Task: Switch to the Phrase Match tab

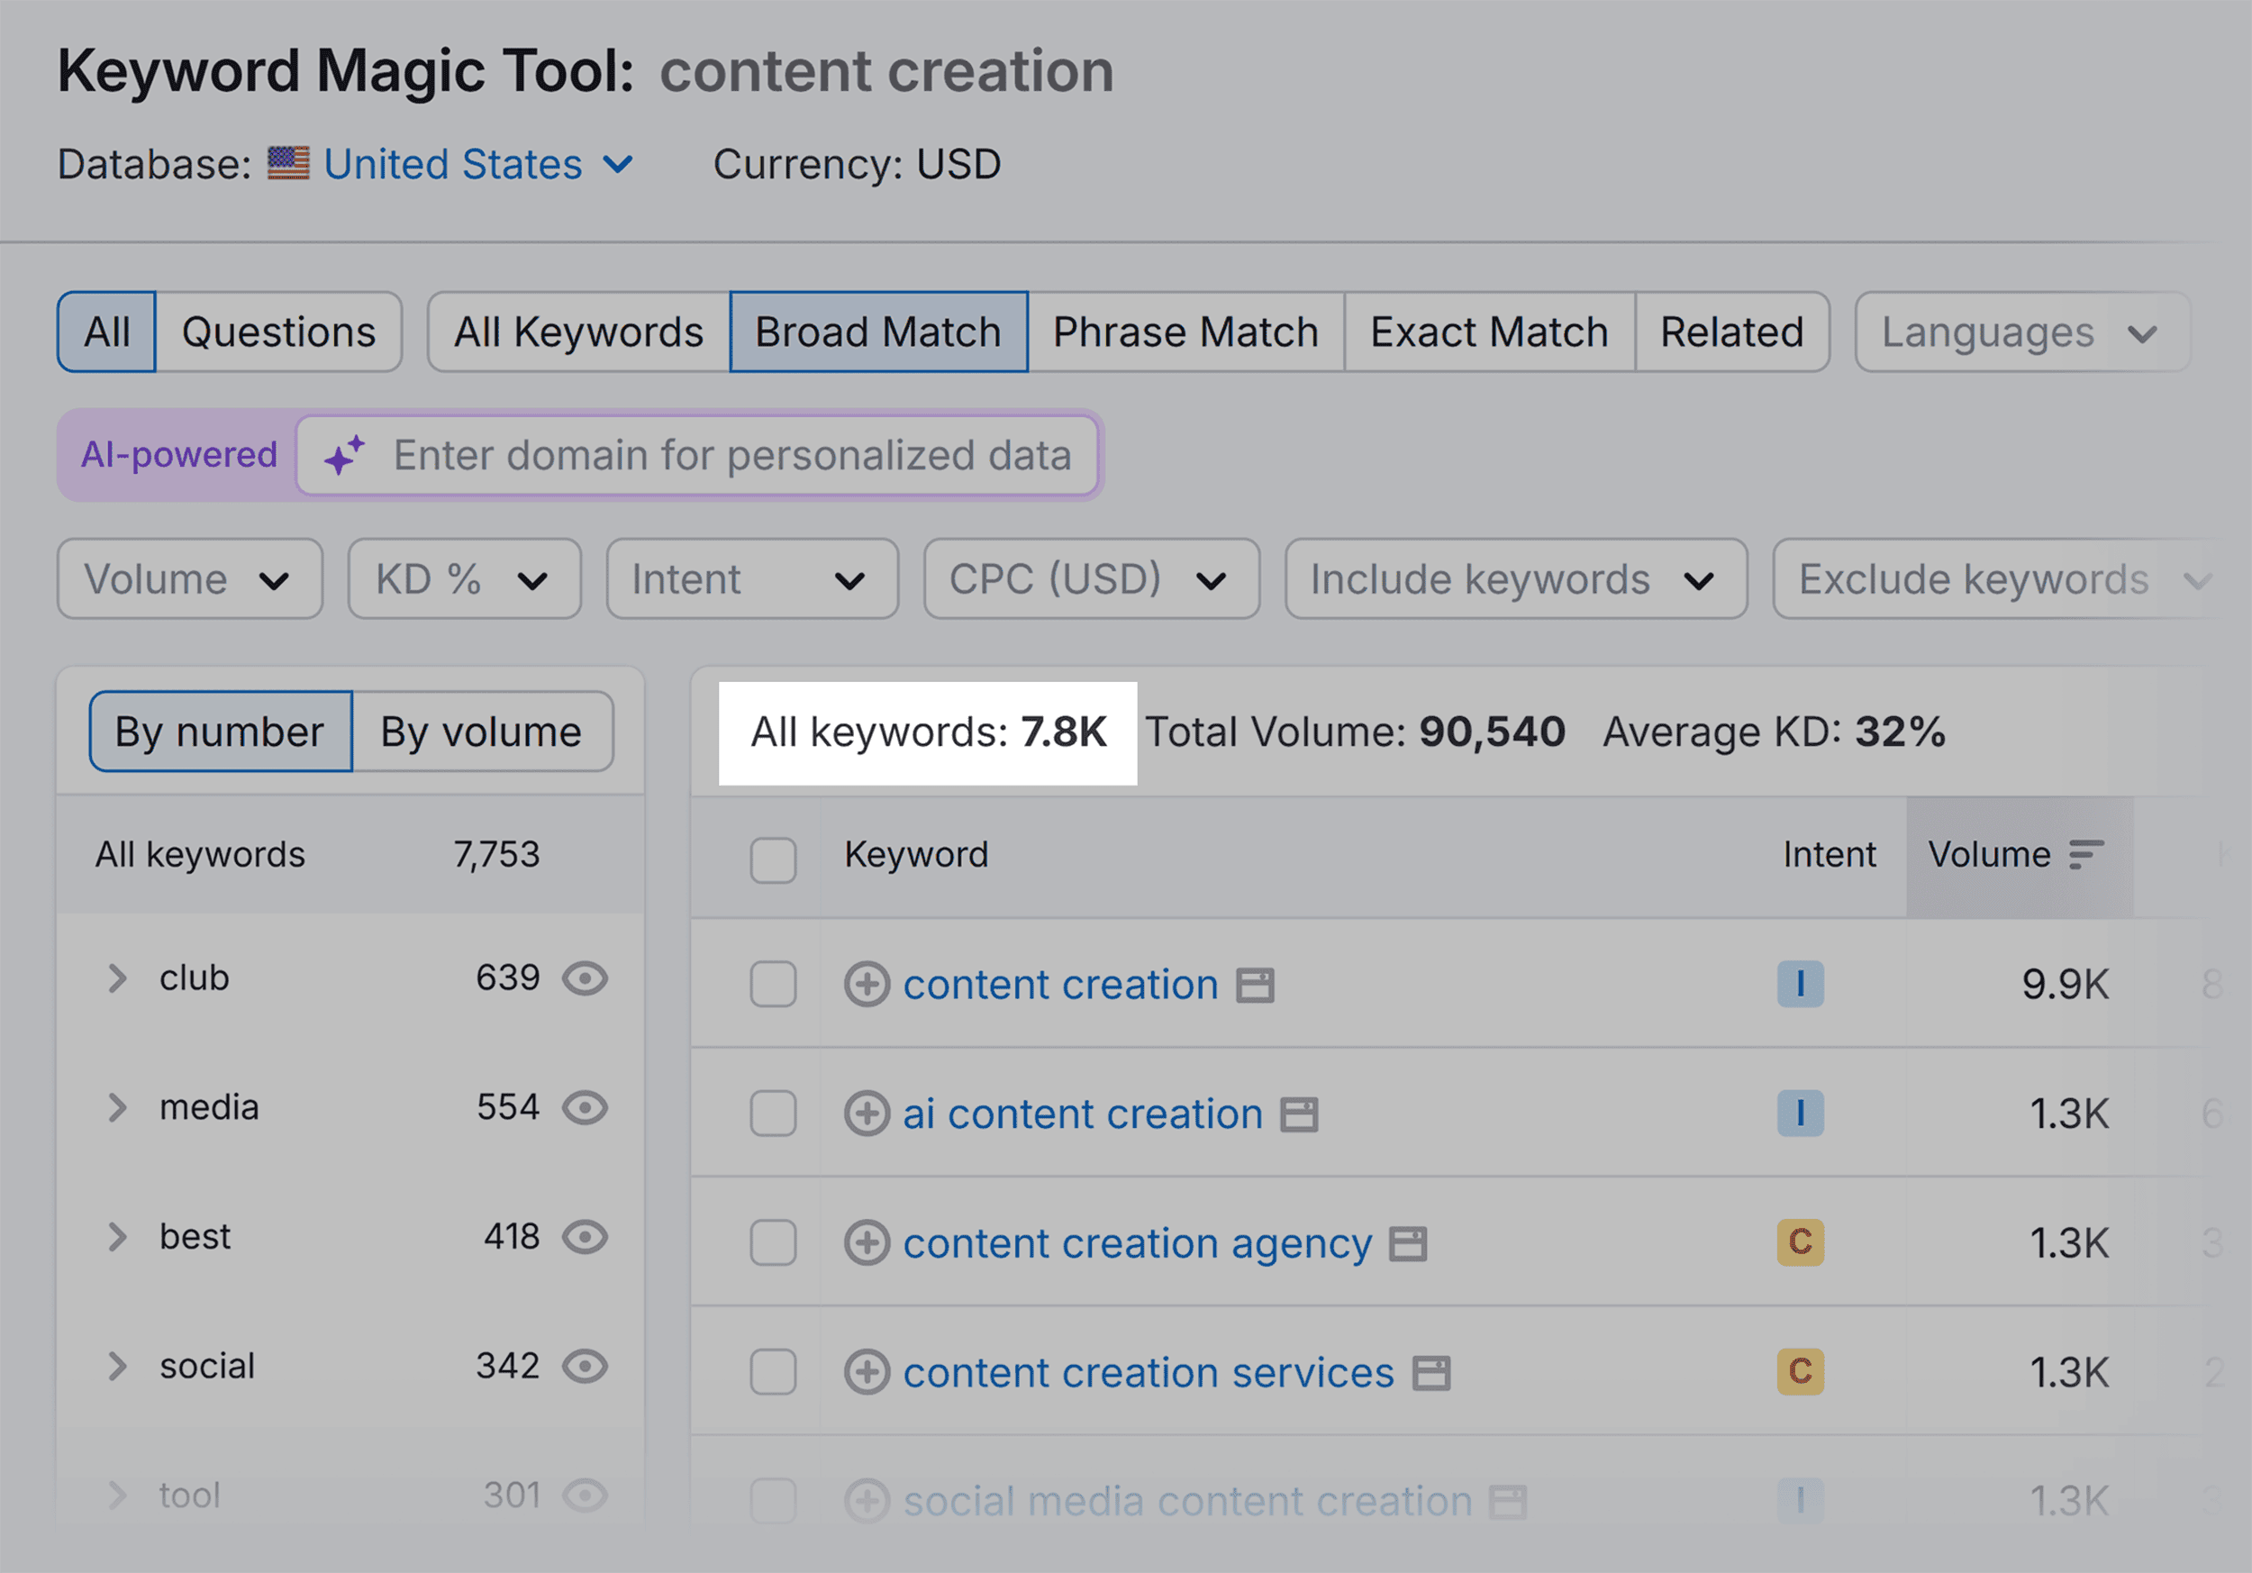Action: point(1185,332)
